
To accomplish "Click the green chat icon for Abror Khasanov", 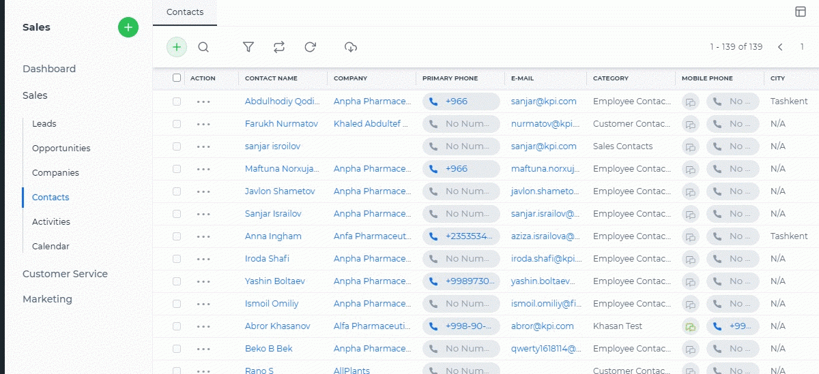I will click(x=691, y=326).
